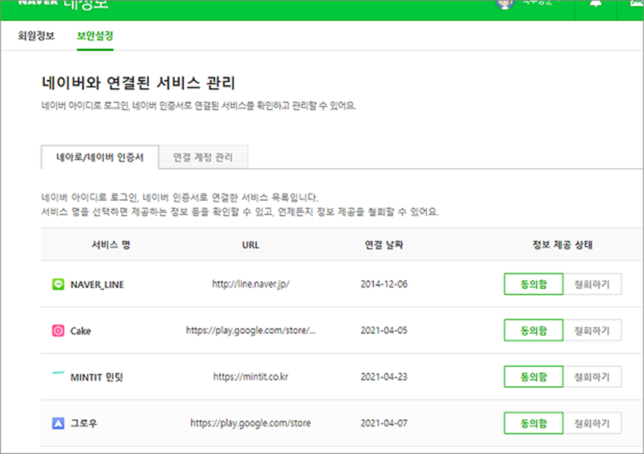Click the 연결 날짜 column header
The image size is (644, 454).
(384, 245)
